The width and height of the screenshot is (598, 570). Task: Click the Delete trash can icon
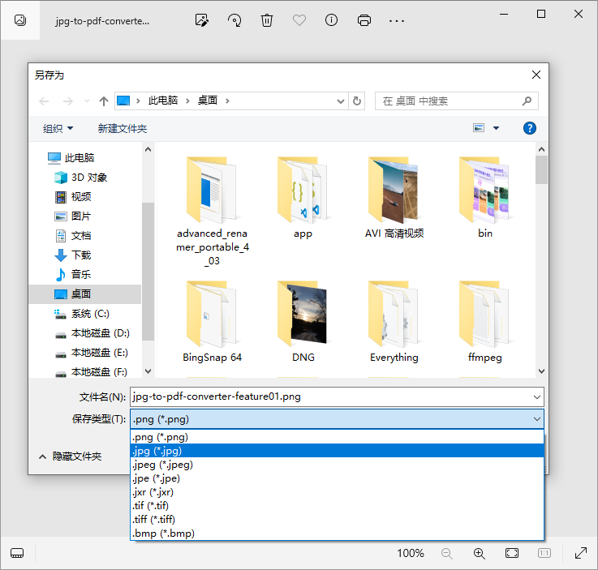coord(267,20)
